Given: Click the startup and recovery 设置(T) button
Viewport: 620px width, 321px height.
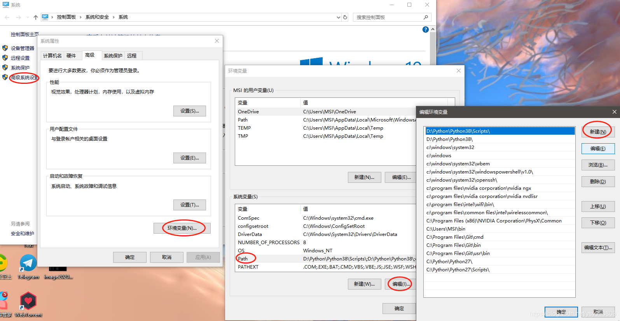Looking at the screenshot, I should pos(190,205).
